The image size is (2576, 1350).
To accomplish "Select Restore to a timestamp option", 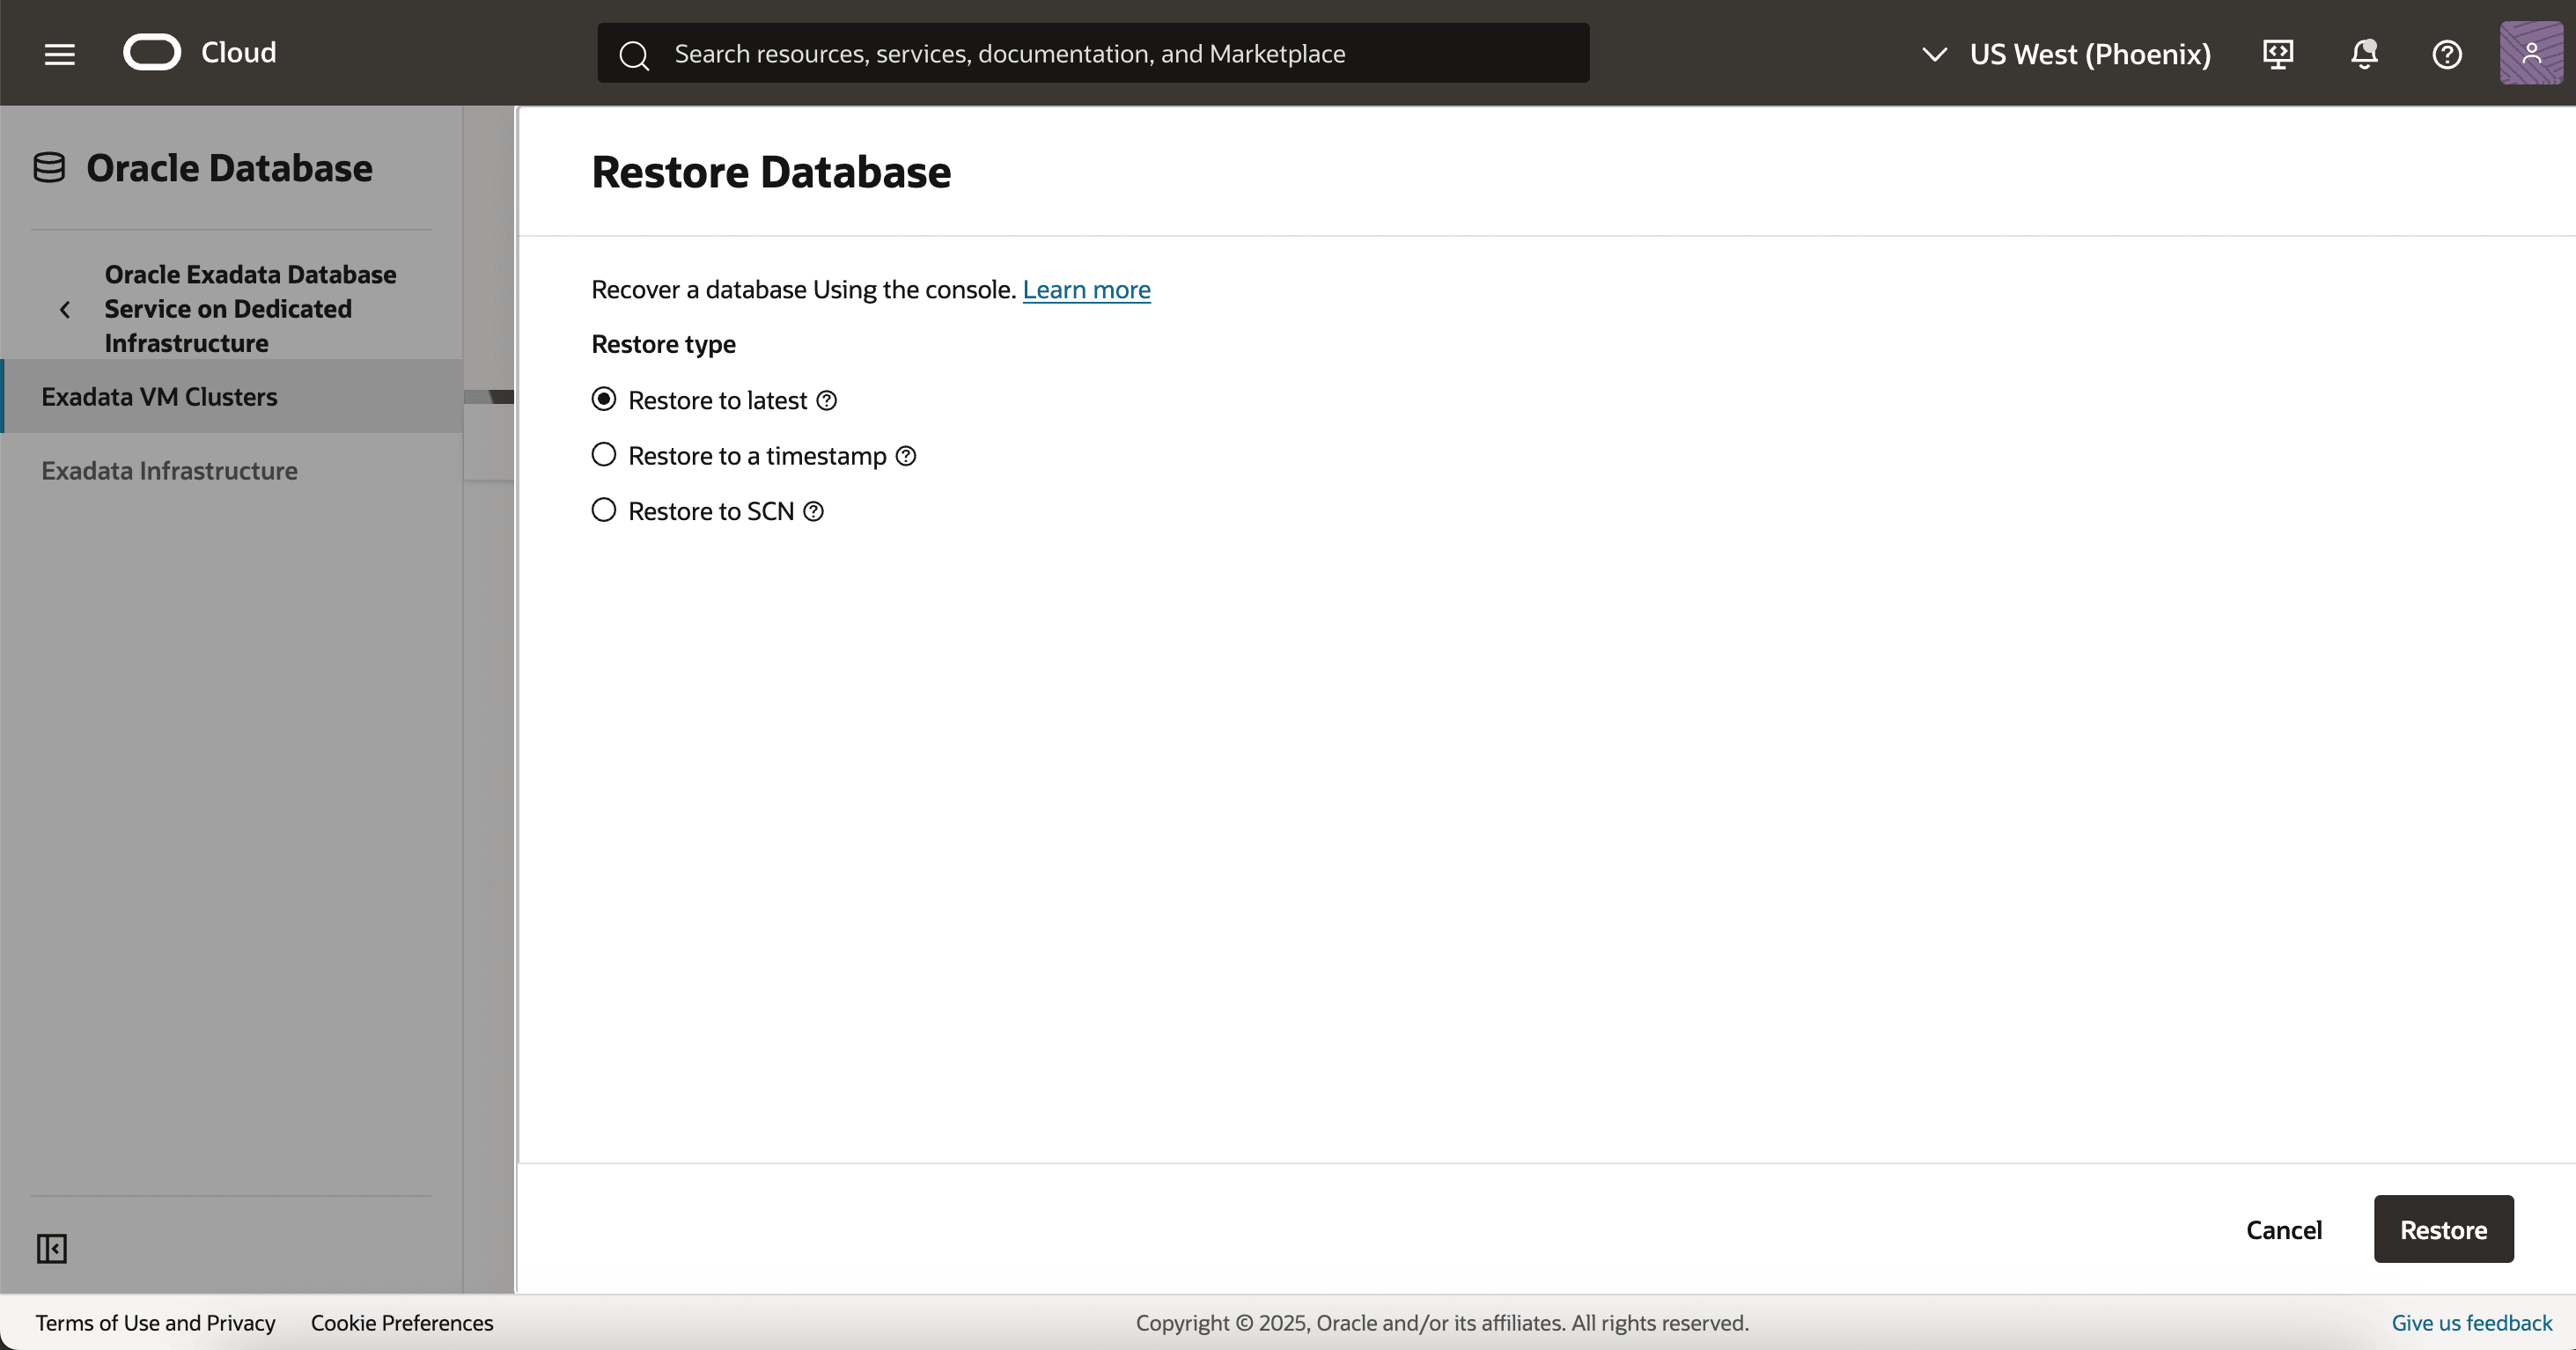I will (604, 456).
